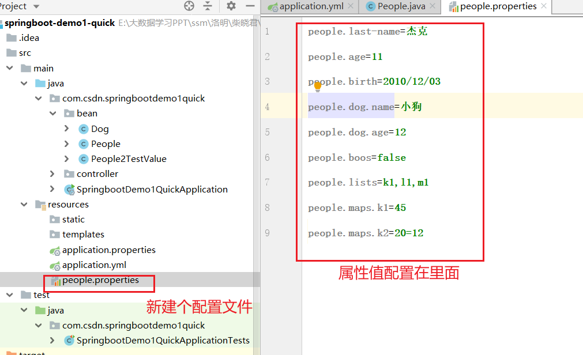Collapse the main folder

[x=10, y=68]
